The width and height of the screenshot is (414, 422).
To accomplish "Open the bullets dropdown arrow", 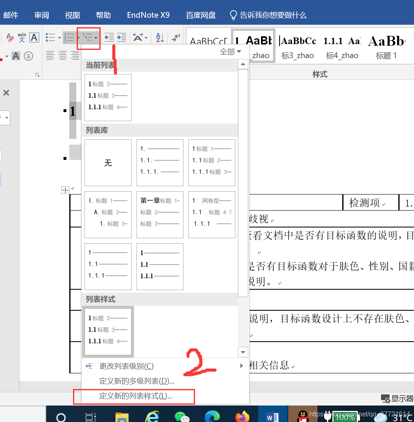I will (x=59, y=38).
